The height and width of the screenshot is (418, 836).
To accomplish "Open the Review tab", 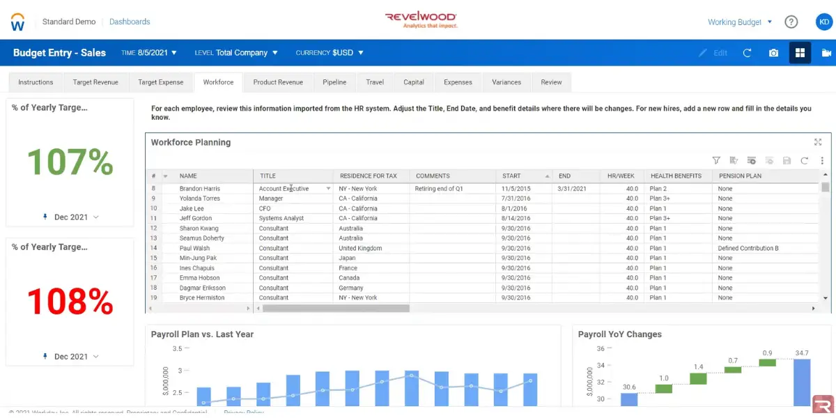I will [x=551, y=82].
